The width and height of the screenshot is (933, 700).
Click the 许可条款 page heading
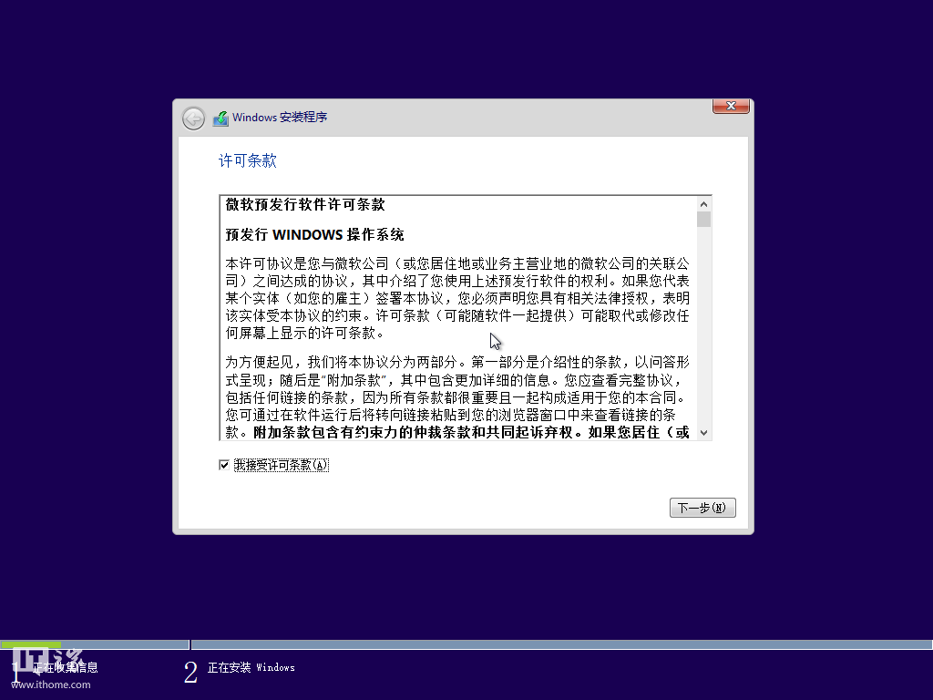247,161
